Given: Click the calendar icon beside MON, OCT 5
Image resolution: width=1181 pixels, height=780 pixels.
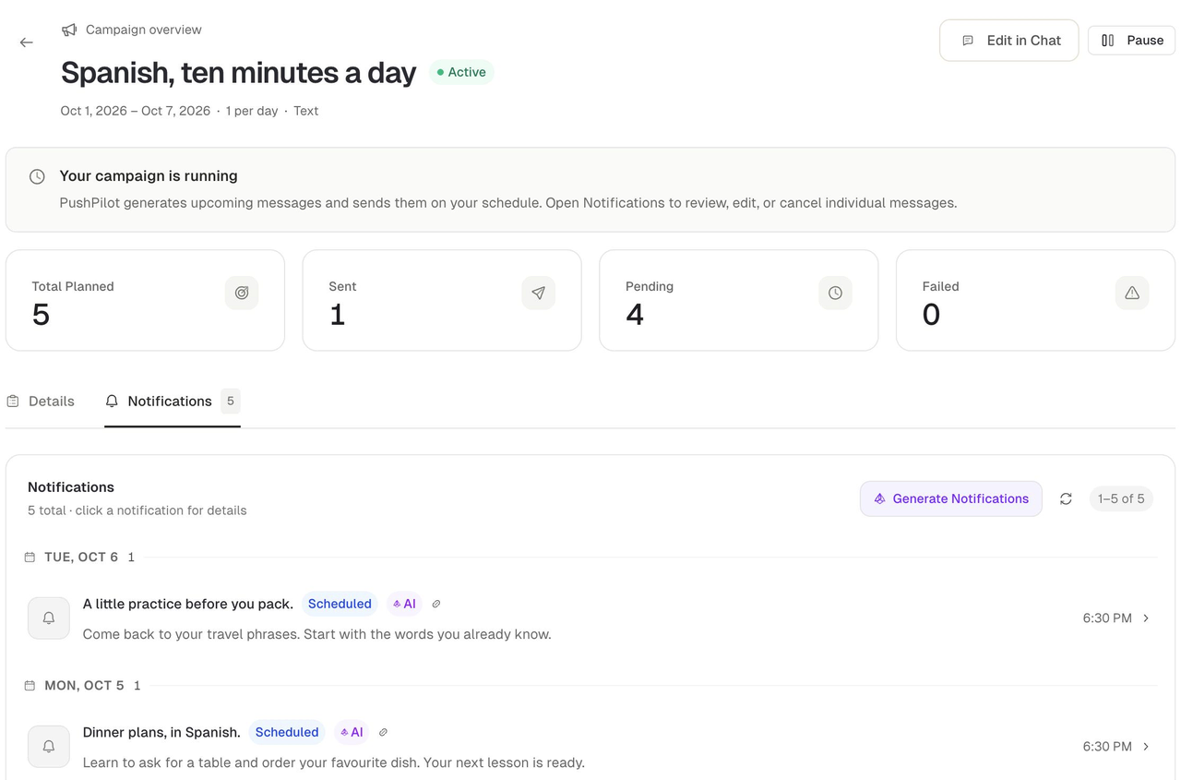Looking at the screenshot, I should pos(30,686).
